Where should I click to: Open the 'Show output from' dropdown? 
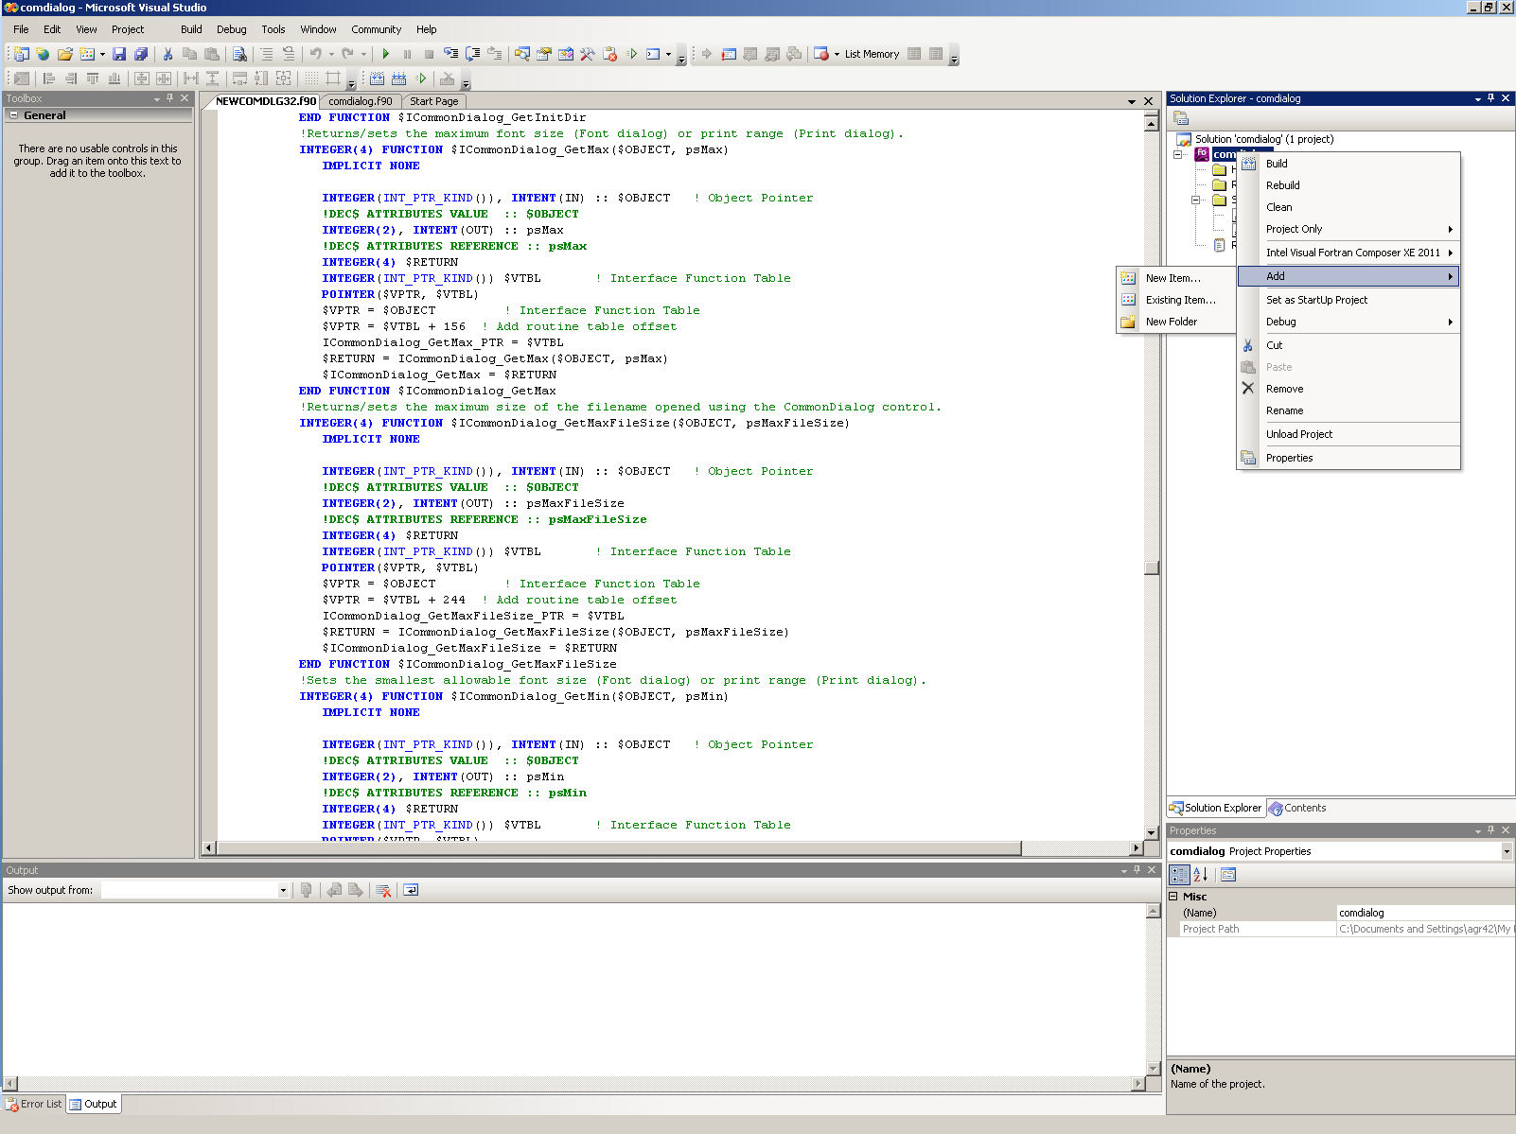coord(282,890)
